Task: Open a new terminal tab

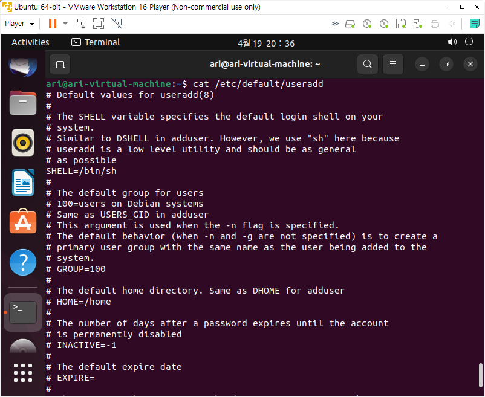Action: (60, 64)
